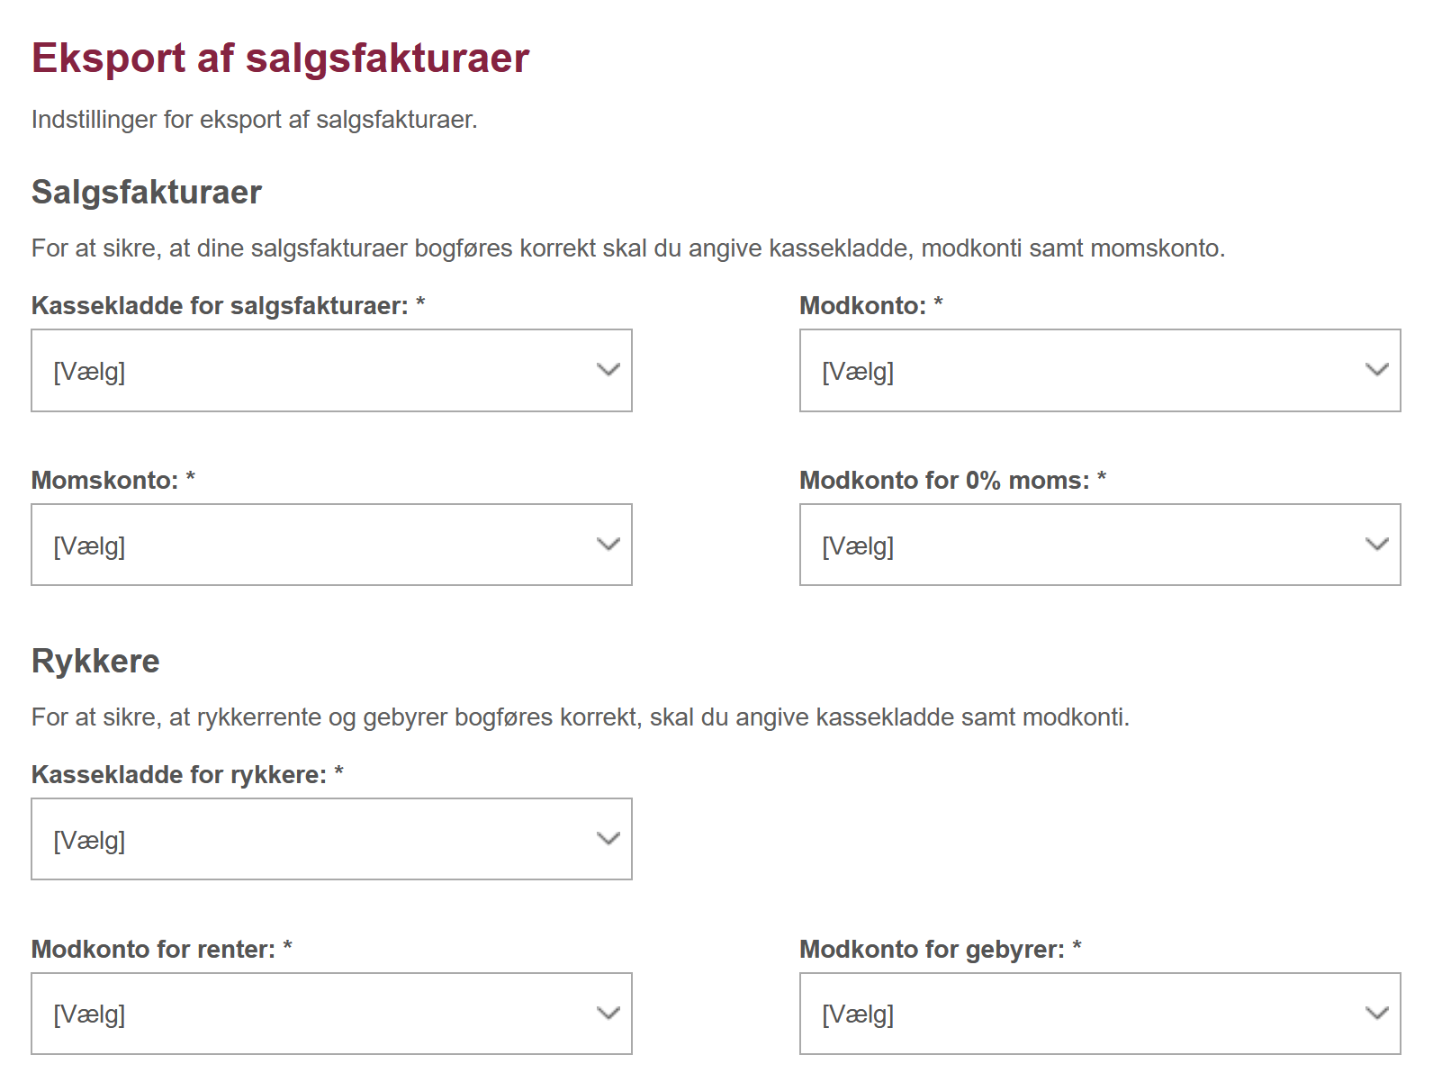This screenshot has width=1451, height=1091.
Task: Open the Modkonto for renter dropdown
Action: (331, 1014)
